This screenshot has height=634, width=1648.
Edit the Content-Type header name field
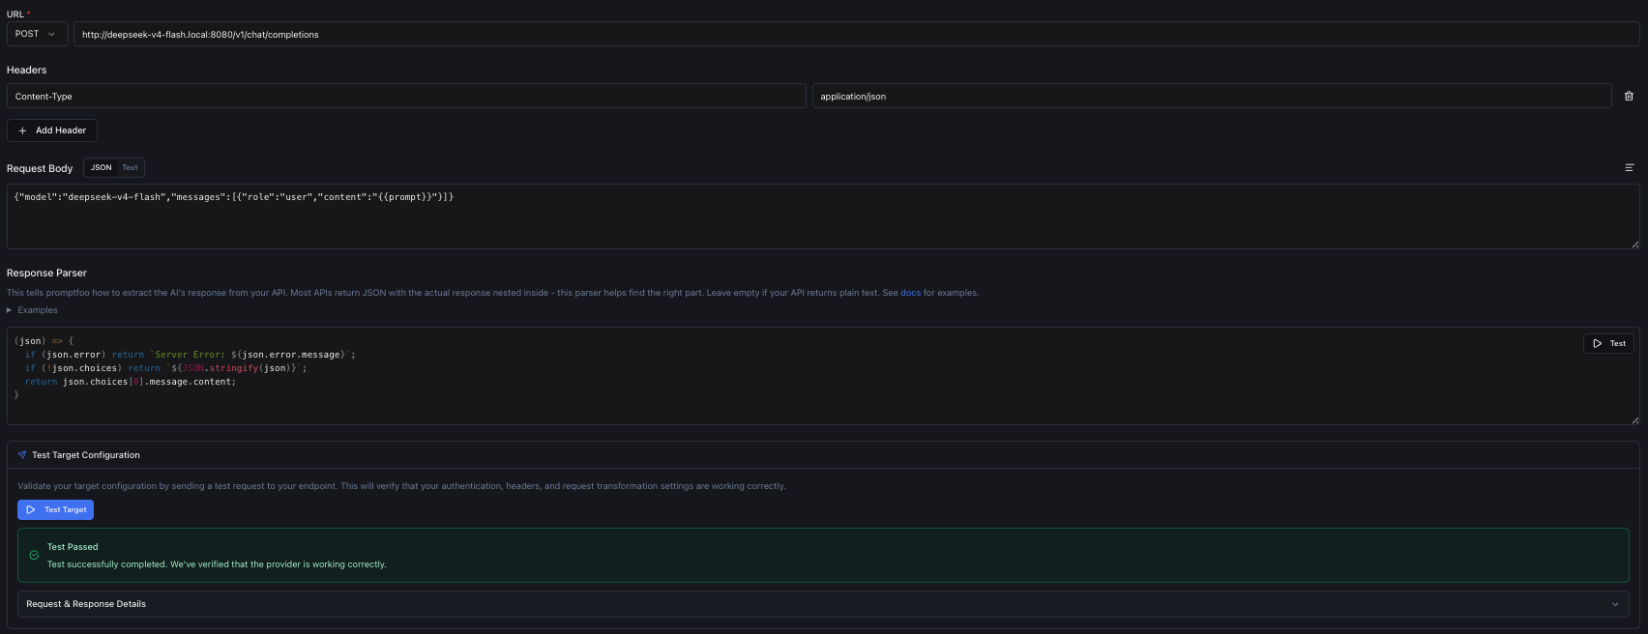[406, 96]
